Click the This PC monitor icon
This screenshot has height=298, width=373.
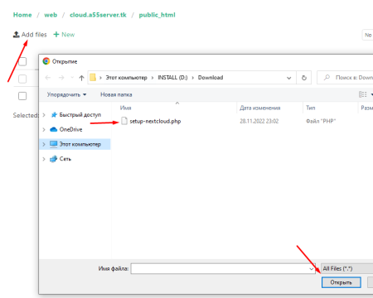tap(54, 144)
